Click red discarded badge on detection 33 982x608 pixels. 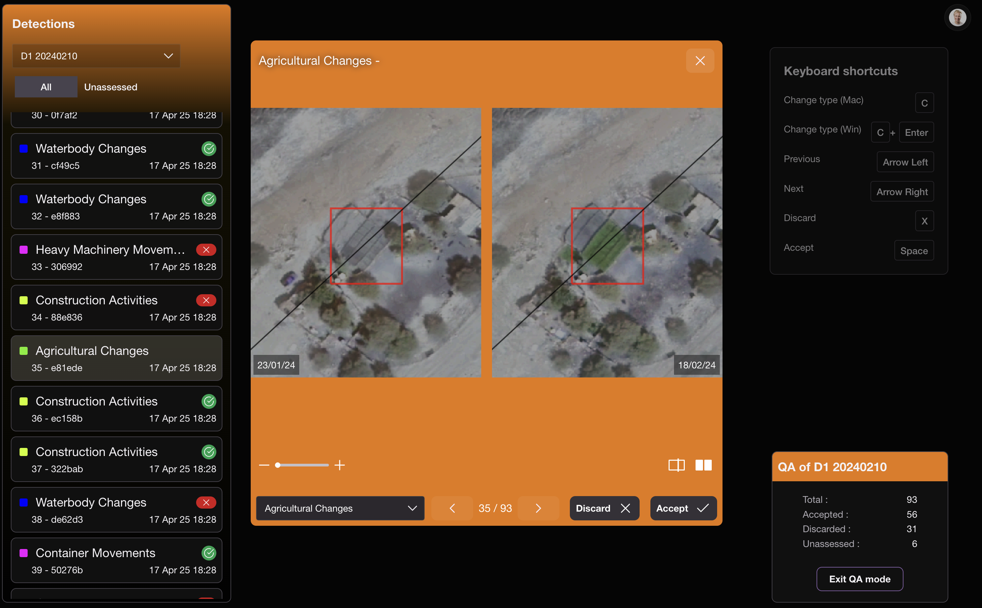coord(206,250)
